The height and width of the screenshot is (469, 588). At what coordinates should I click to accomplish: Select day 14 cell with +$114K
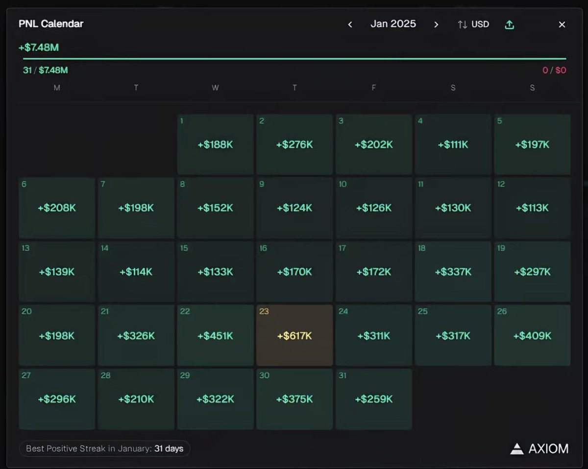(x=136, y=272)
